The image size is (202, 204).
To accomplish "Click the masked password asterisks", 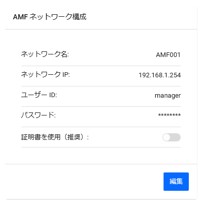I will click(x=170, y=115).
